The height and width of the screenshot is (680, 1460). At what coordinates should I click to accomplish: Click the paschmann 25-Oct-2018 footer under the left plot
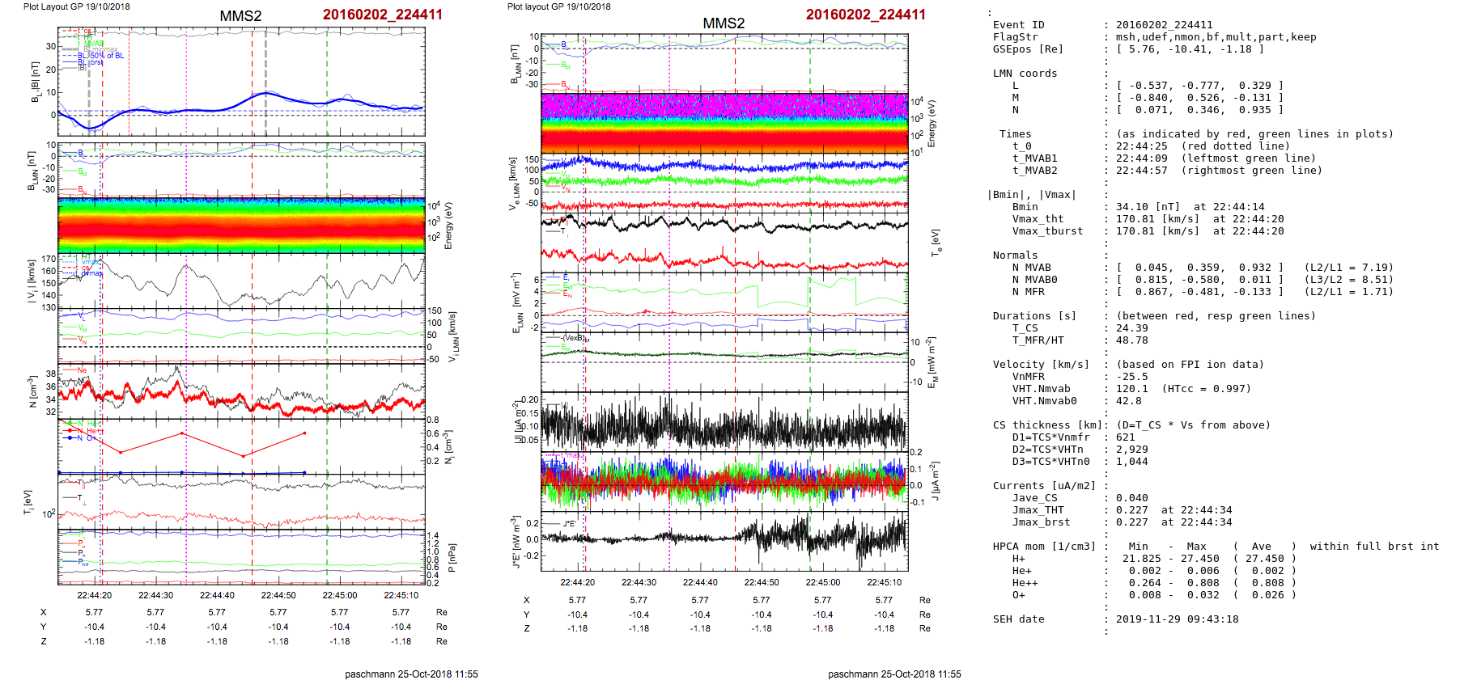[411, 674]
